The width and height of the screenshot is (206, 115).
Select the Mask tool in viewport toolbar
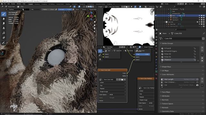pyautogui.click(x=4, y=38)
